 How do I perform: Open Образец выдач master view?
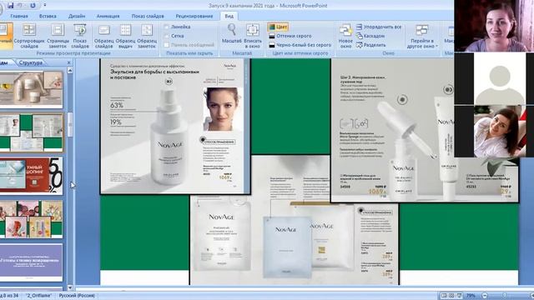coord(125,36)
